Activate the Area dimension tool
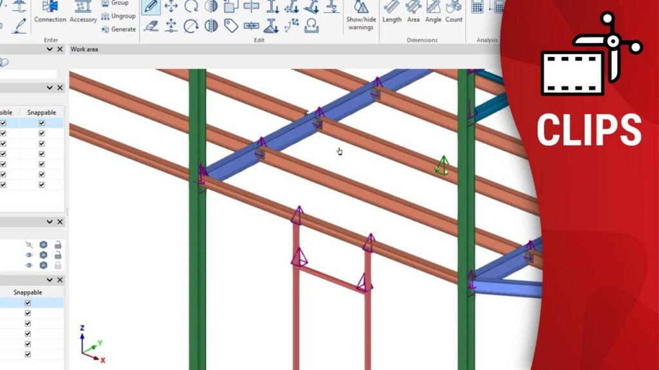The image size is (659, 370). click(413, 12)
